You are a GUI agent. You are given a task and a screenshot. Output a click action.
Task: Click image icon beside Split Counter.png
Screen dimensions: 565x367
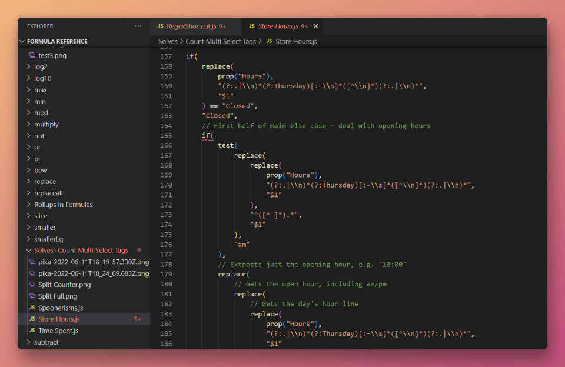click(x=32, y=285)
